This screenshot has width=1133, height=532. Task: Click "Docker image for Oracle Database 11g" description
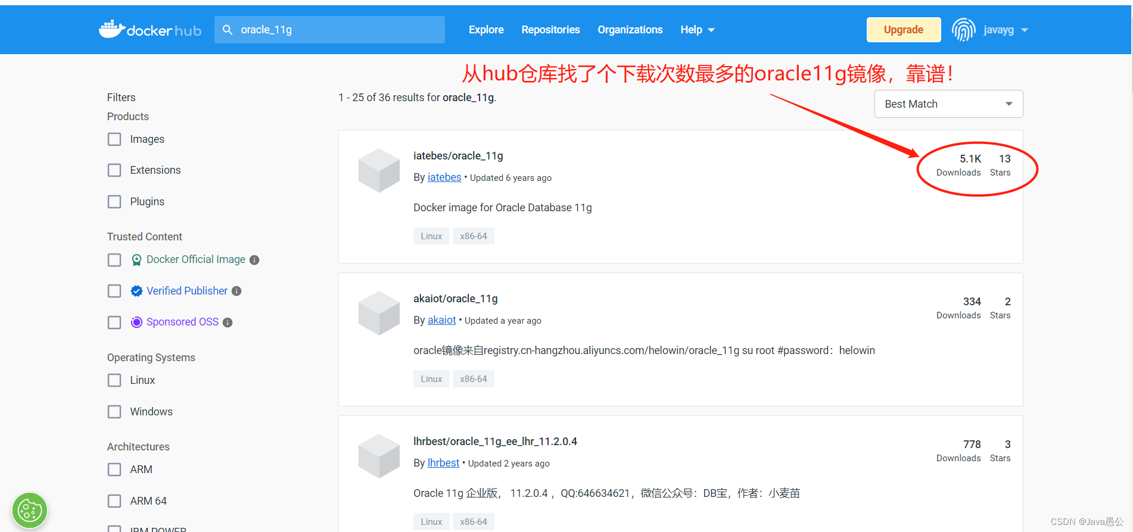503,208
